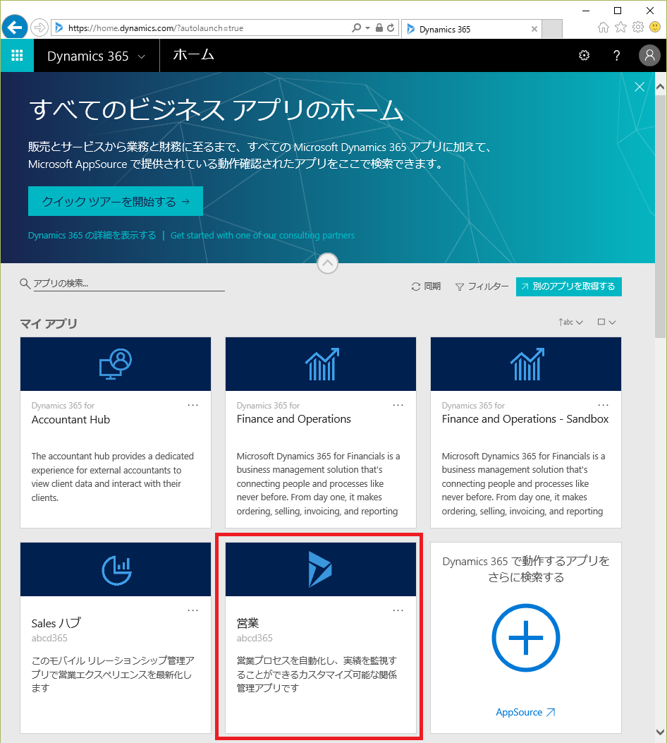Open the settings gear in black header
The width and height of the screenshot is (667, 743).
[585, 56]
